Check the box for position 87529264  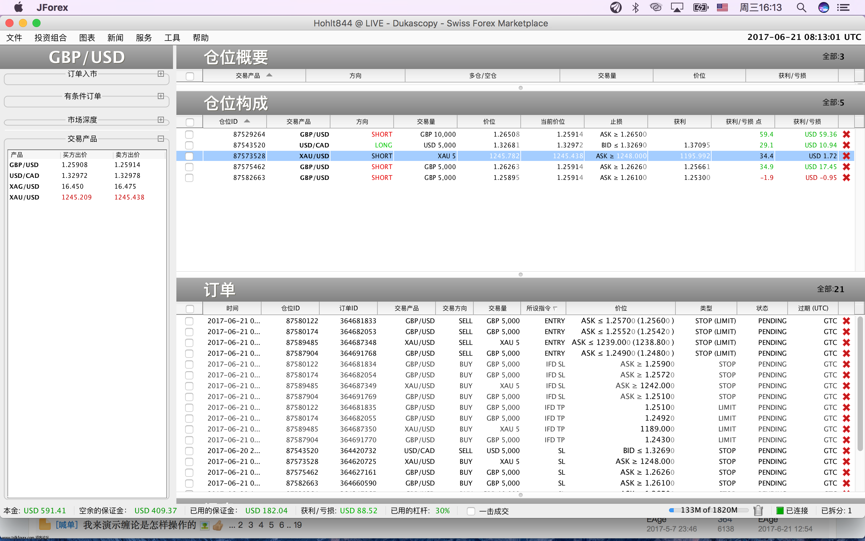(x=189, y=135)
